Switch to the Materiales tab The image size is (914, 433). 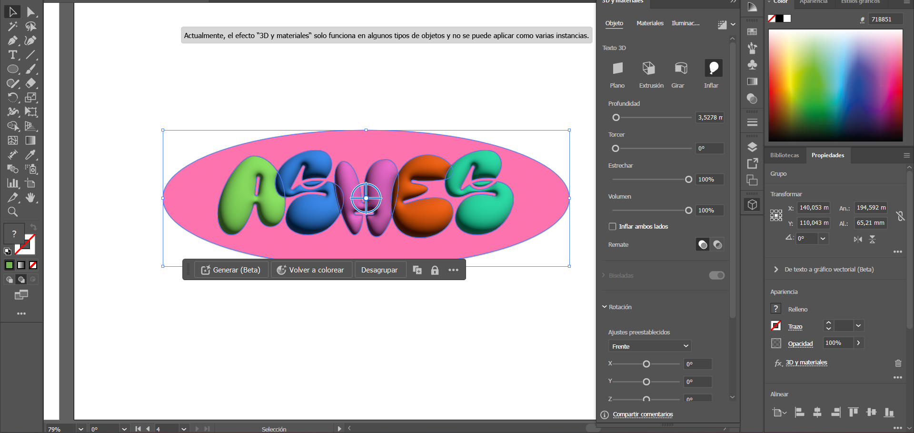(x=650, y=23)
